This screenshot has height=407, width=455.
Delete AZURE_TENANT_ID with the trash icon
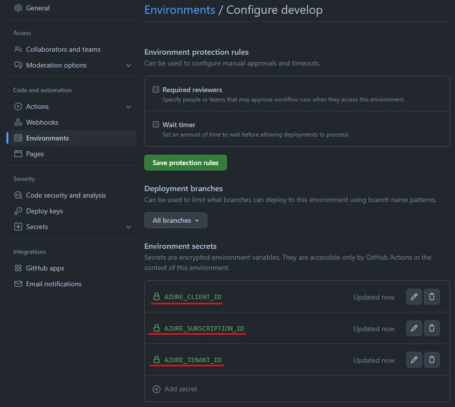(x=432, y=360)
